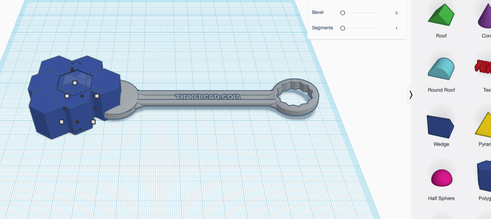Click the bottom rotation arrow below the selection
The height and width of the screenshot is (219, 491).
[x=76, y=129]
